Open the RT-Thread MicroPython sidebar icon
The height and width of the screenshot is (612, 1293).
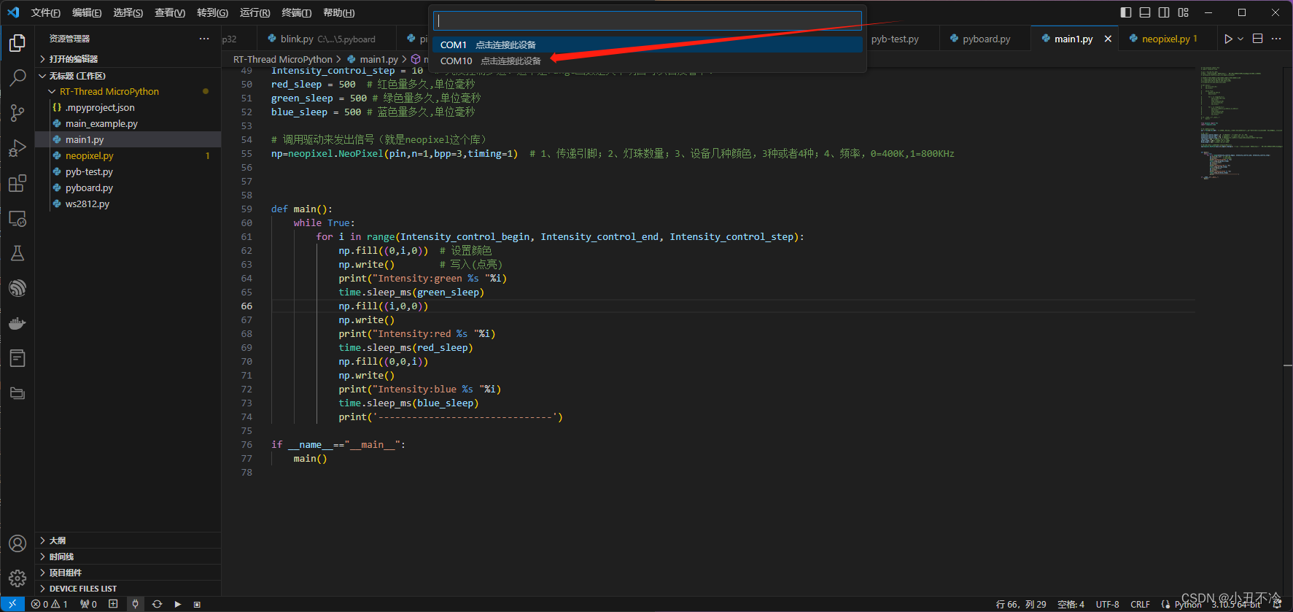pyautogui.click(x=18, y=288)
